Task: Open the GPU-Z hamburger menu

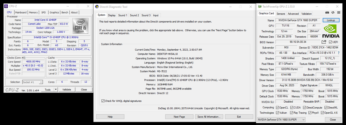Action: pos(339,13)
